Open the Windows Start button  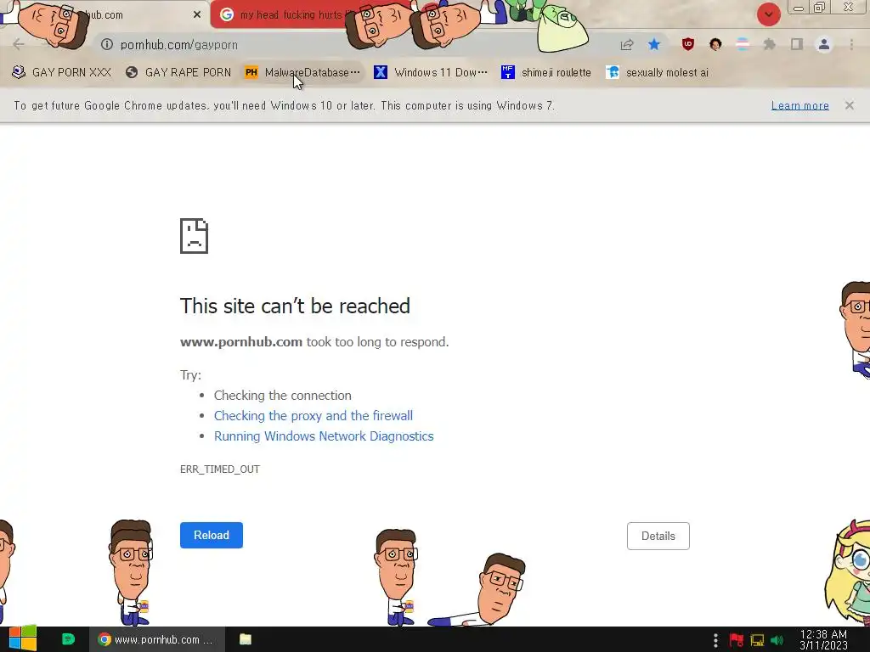click(23, 638)
